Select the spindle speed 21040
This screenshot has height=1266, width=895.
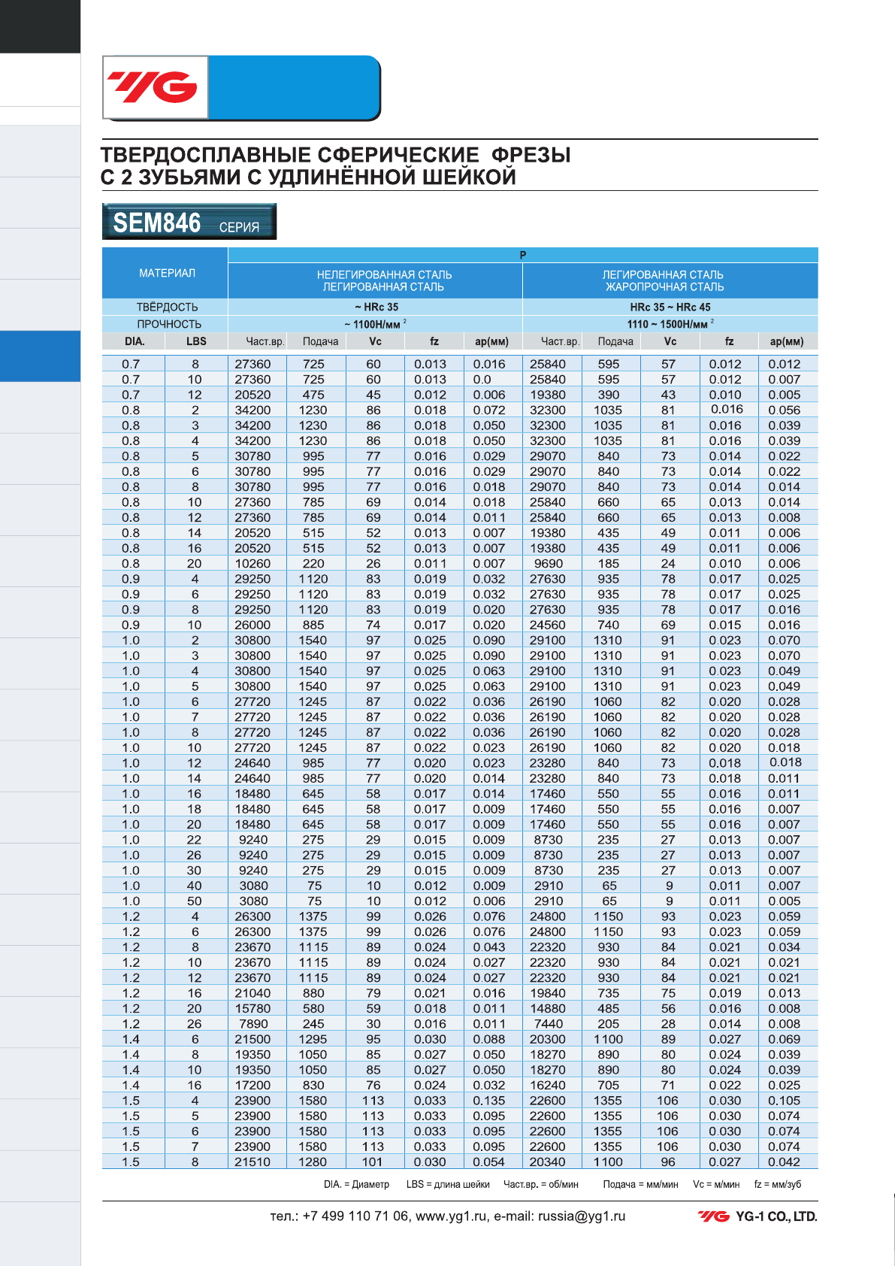coord(252,993)
